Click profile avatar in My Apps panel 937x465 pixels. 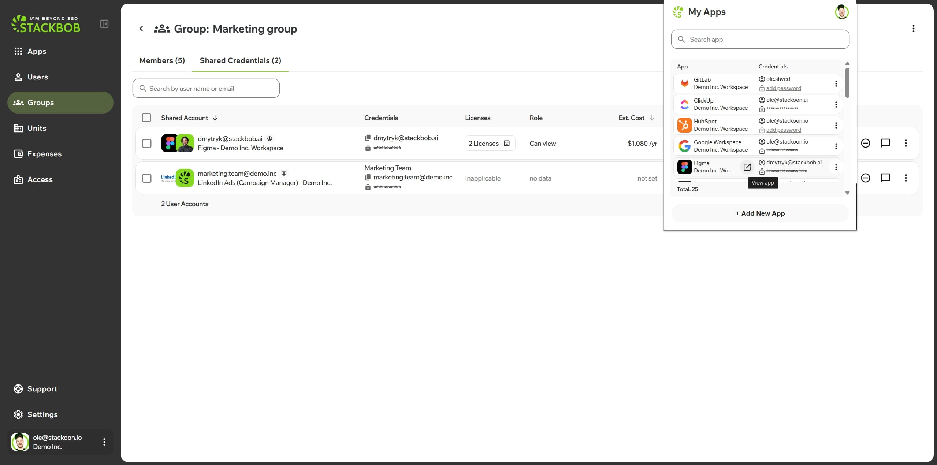[x=842, y=12]
